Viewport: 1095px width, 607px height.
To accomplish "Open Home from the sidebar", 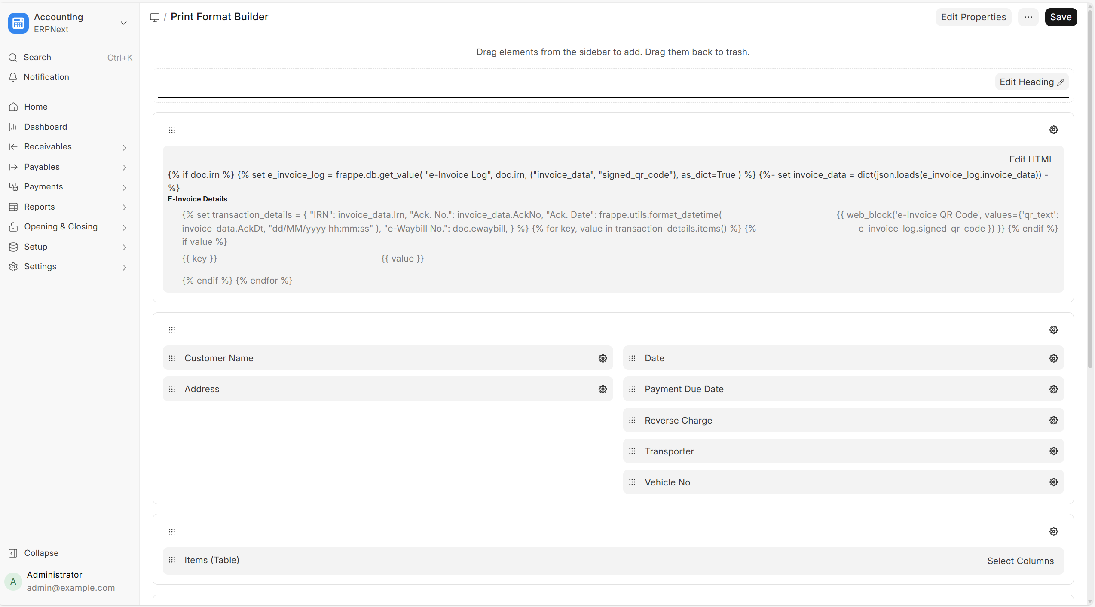I will (x=36, y=107).
